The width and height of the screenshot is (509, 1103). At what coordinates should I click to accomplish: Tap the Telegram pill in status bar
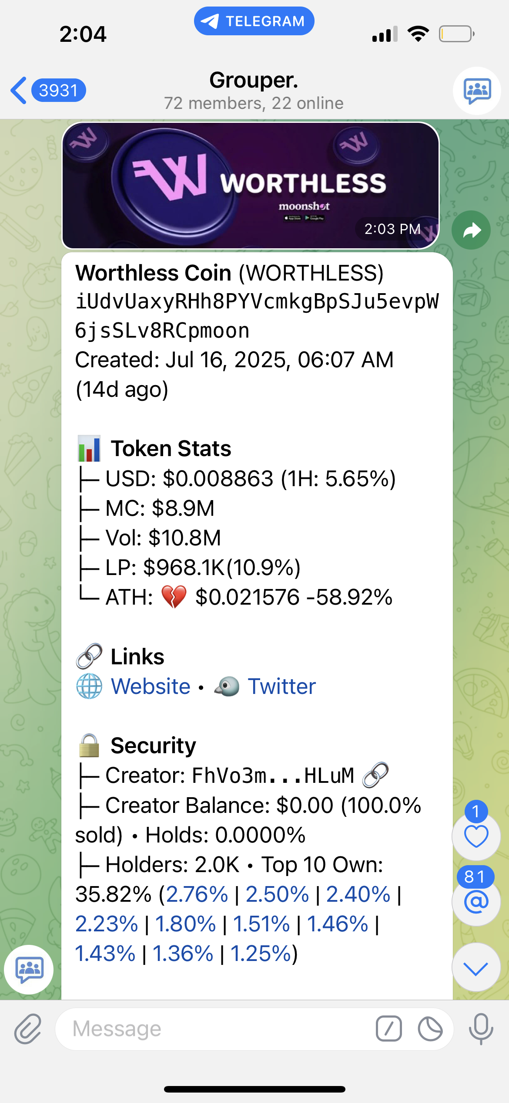click(x=254, y=21)
